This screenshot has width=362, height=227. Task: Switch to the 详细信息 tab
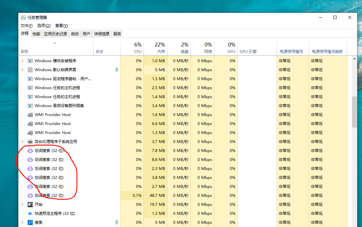coord(102,34)
